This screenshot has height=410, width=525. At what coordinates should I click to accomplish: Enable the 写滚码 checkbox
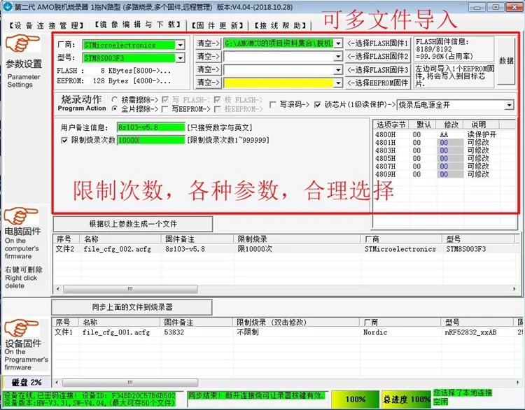273,105
